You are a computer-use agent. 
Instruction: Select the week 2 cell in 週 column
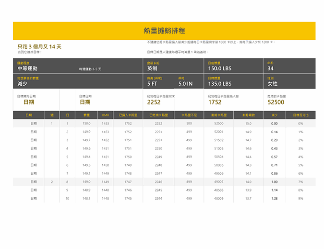tap(52, 182)
